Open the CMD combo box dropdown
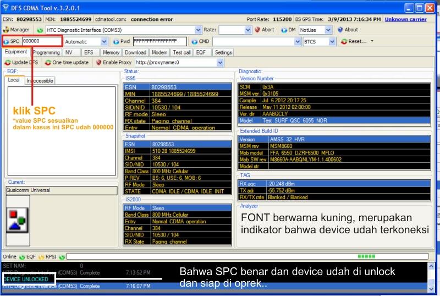This screenshot has height=296, width=440. click(x=298, y=42)
